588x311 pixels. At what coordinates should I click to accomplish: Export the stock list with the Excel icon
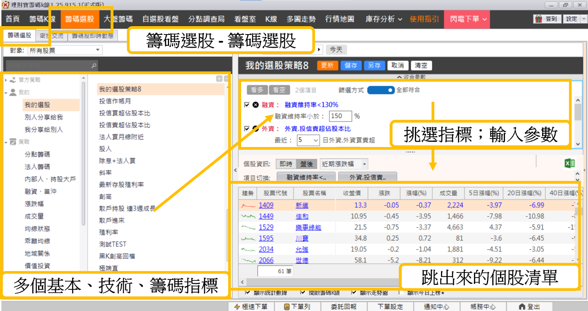coord(570,163)
